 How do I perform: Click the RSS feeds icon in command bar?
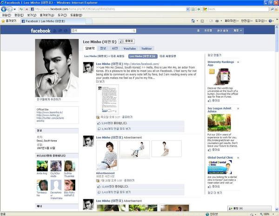[202, 21]
